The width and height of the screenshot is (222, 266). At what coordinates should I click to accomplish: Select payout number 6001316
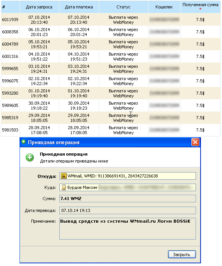tap(10, 56)
